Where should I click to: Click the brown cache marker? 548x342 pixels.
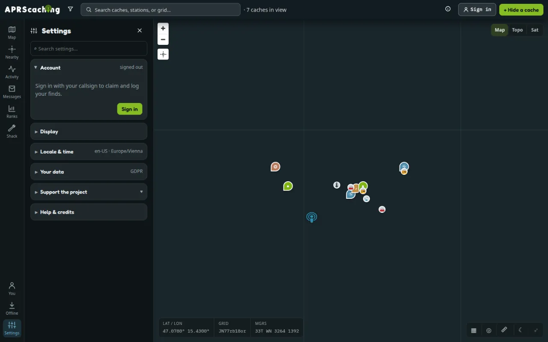pos(275,167)
